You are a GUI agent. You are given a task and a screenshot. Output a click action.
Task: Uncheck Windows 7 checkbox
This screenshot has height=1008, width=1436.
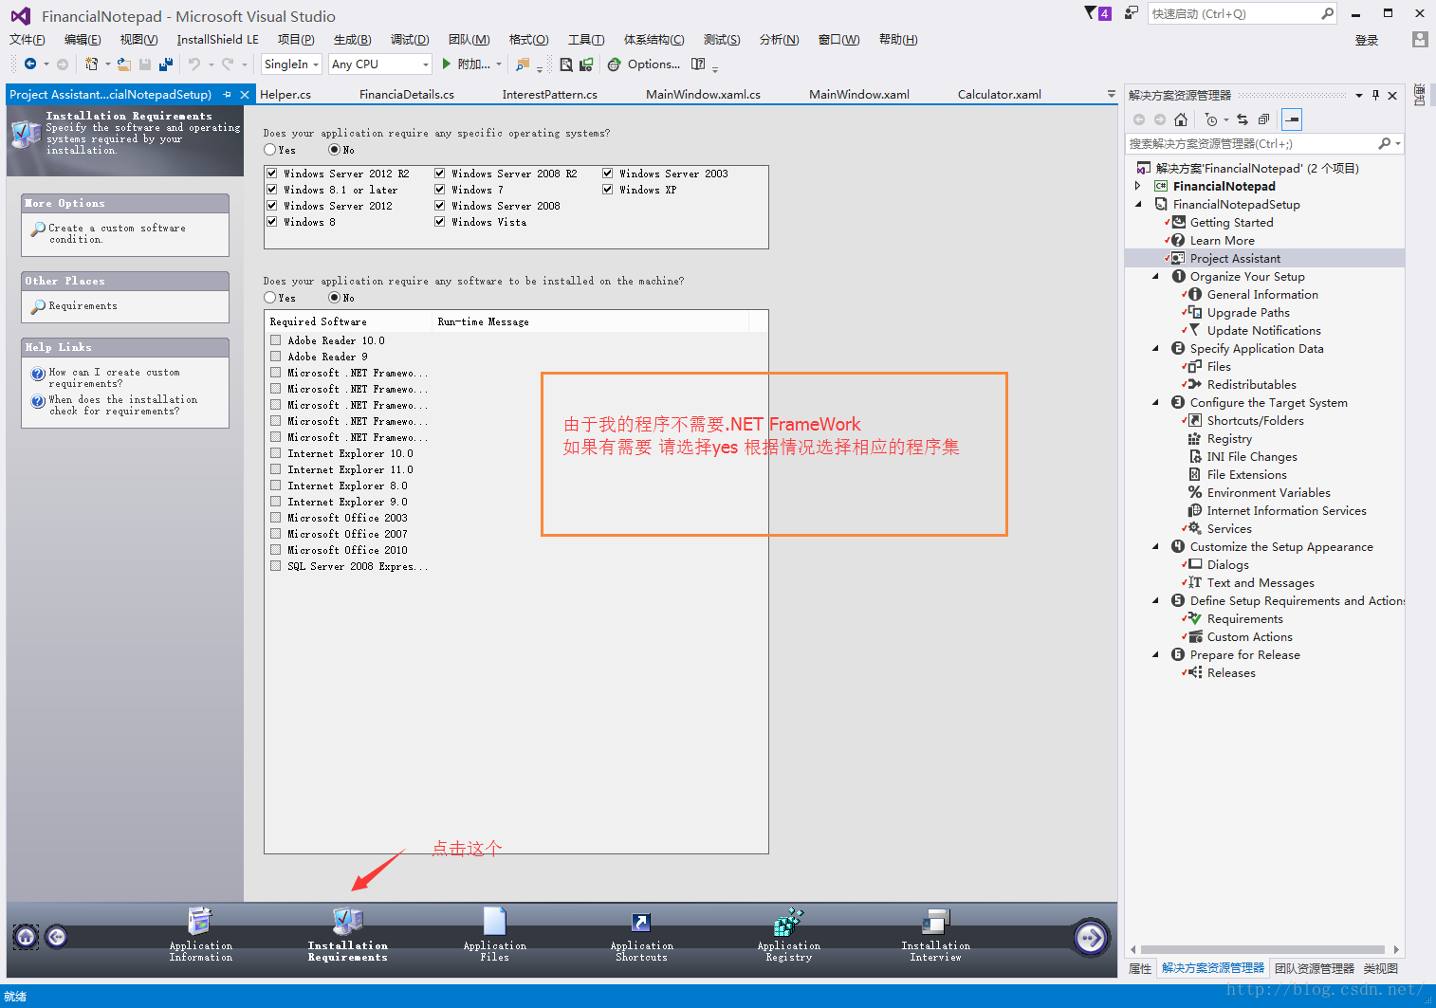coord(440,190)
